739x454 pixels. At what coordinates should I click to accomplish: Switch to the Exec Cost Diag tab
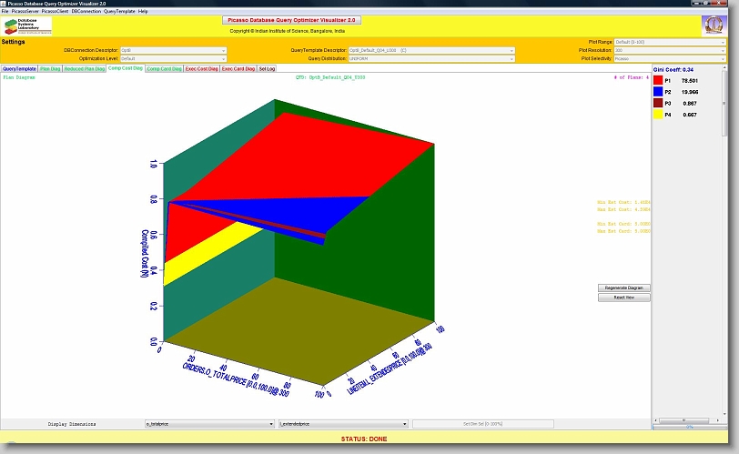tap(201, 69)
